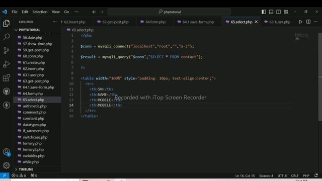The width and height of the screenshot is (322, 181).
Task: Open 64.form.php in the explorer
Action: (x=33, y=94)
